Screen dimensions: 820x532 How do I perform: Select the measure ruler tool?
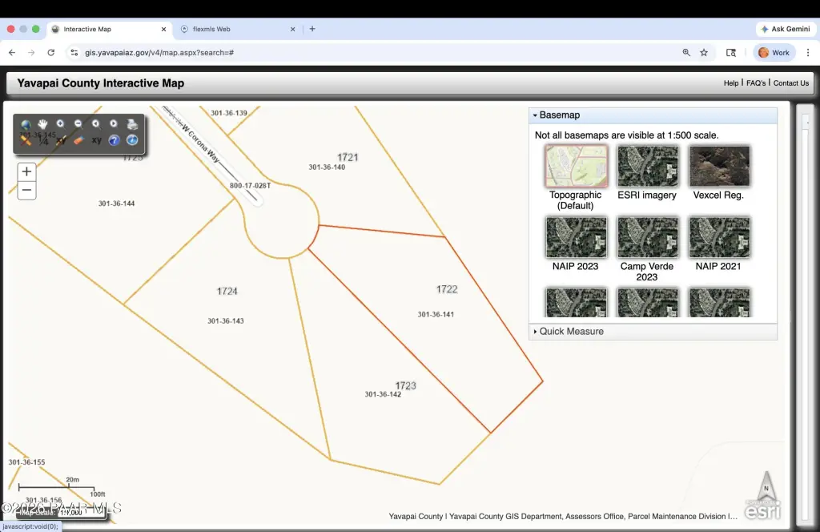(x=26, y=140)
